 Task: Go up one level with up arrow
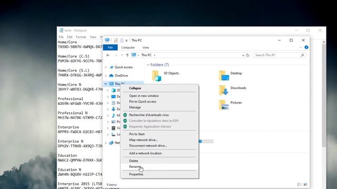point(127,55)
